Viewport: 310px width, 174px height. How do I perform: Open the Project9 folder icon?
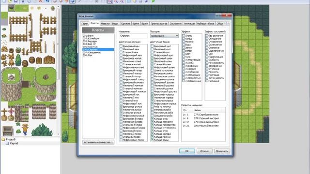(x=3, y=139)
